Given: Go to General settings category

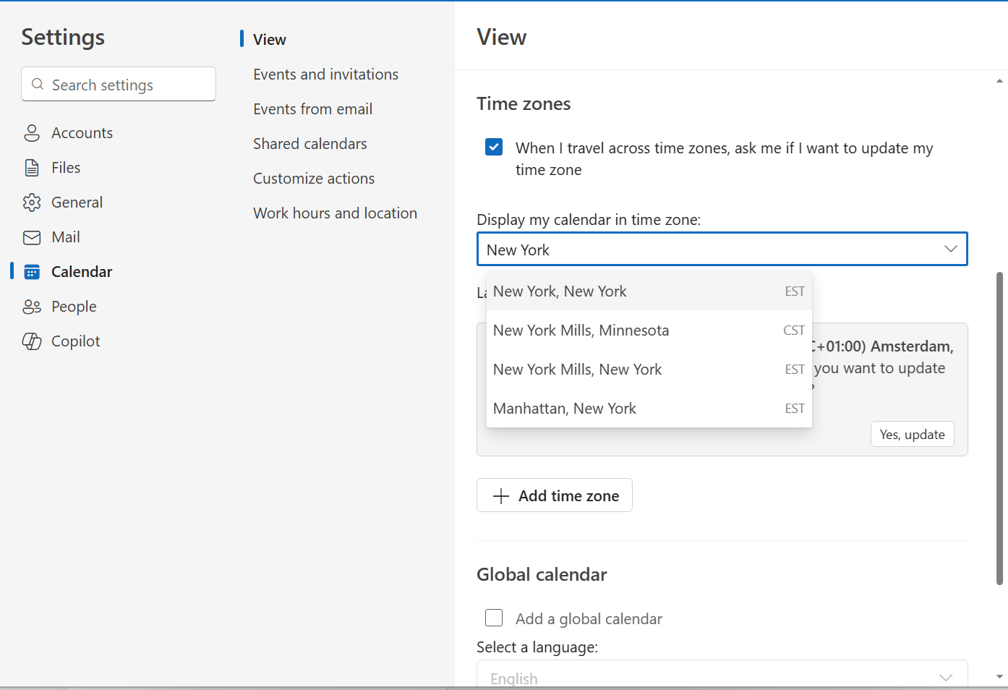Looking at the screenshot, I should pyautogui.click(x=77, y=203).
